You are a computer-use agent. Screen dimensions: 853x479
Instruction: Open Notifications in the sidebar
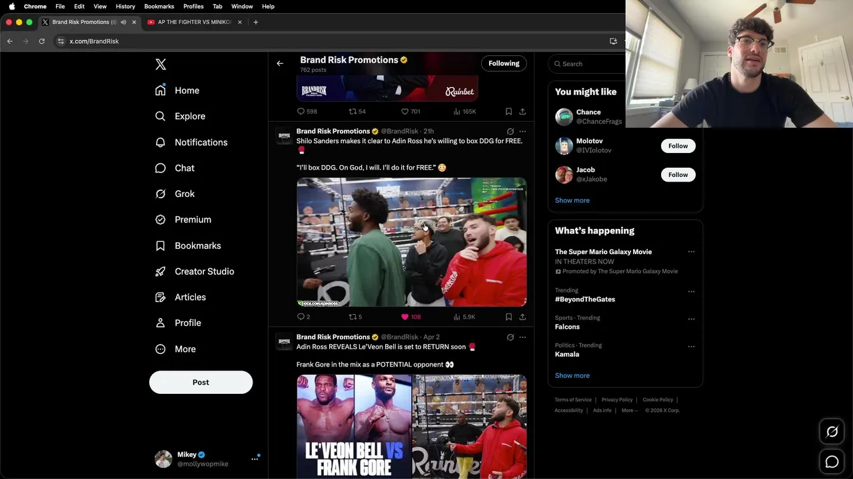191,142
